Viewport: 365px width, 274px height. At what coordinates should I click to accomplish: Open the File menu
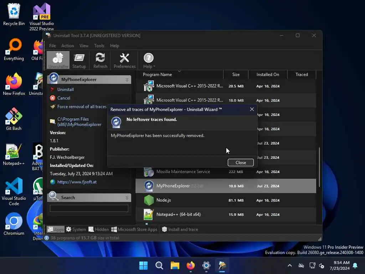point(52,46)
